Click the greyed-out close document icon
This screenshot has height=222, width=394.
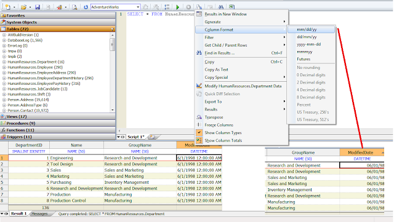click(x=48, y=7)
